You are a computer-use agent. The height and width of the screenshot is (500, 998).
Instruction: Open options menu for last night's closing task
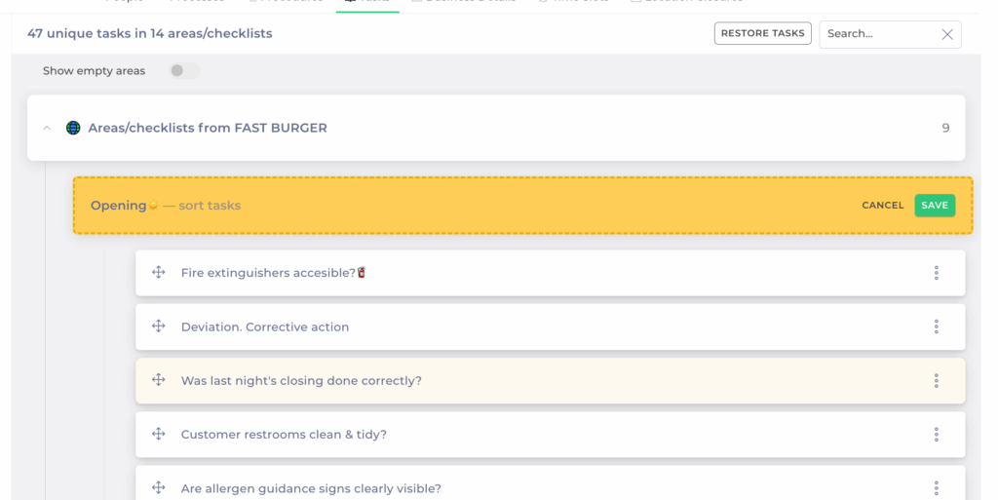[x=936, y=380]
